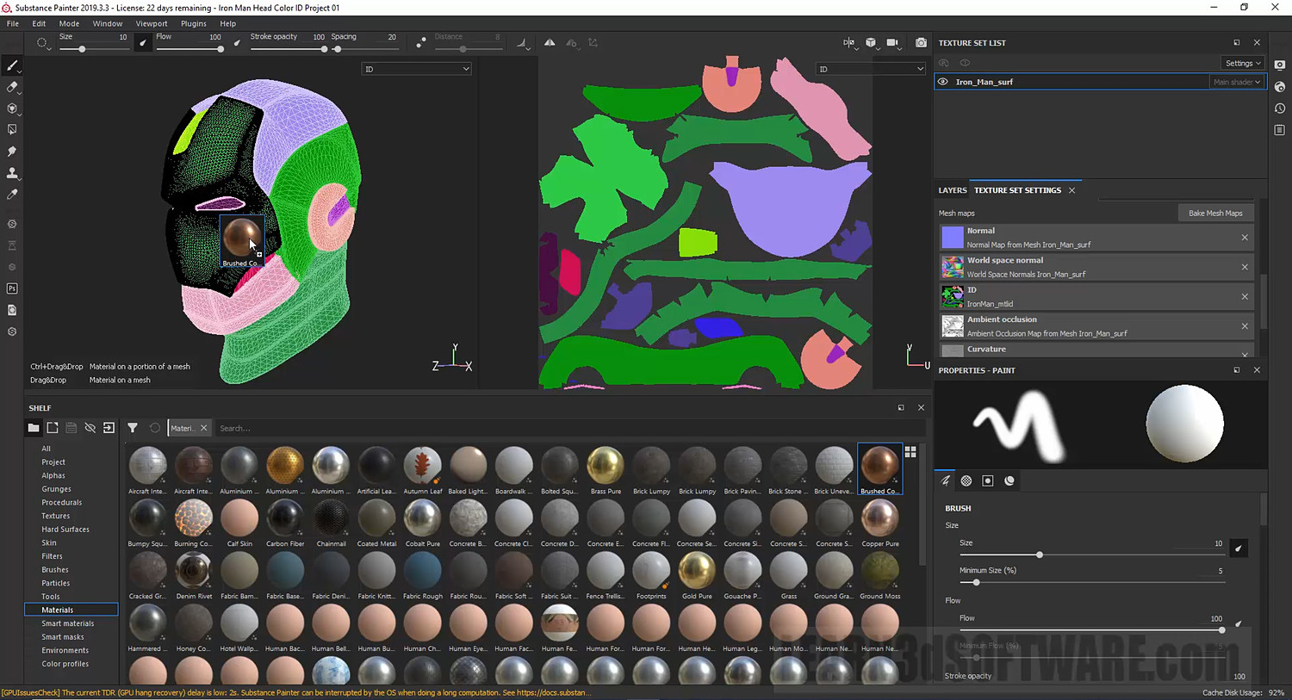Viewport: 1292px width, 700px height.
Task: Select the Polygon Fill tool
Action: click(12, 130)
